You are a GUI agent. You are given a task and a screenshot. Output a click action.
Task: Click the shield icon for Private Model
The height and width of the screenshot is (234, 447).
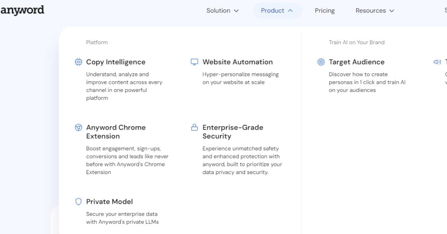(x=78, y=202)
